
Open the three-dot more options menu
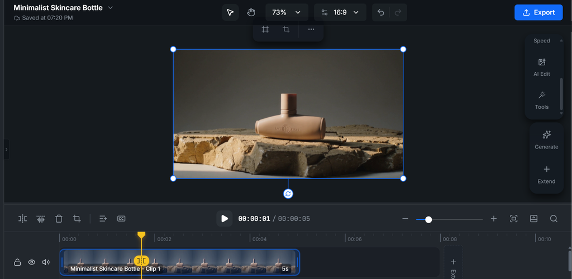coord(311,30)
